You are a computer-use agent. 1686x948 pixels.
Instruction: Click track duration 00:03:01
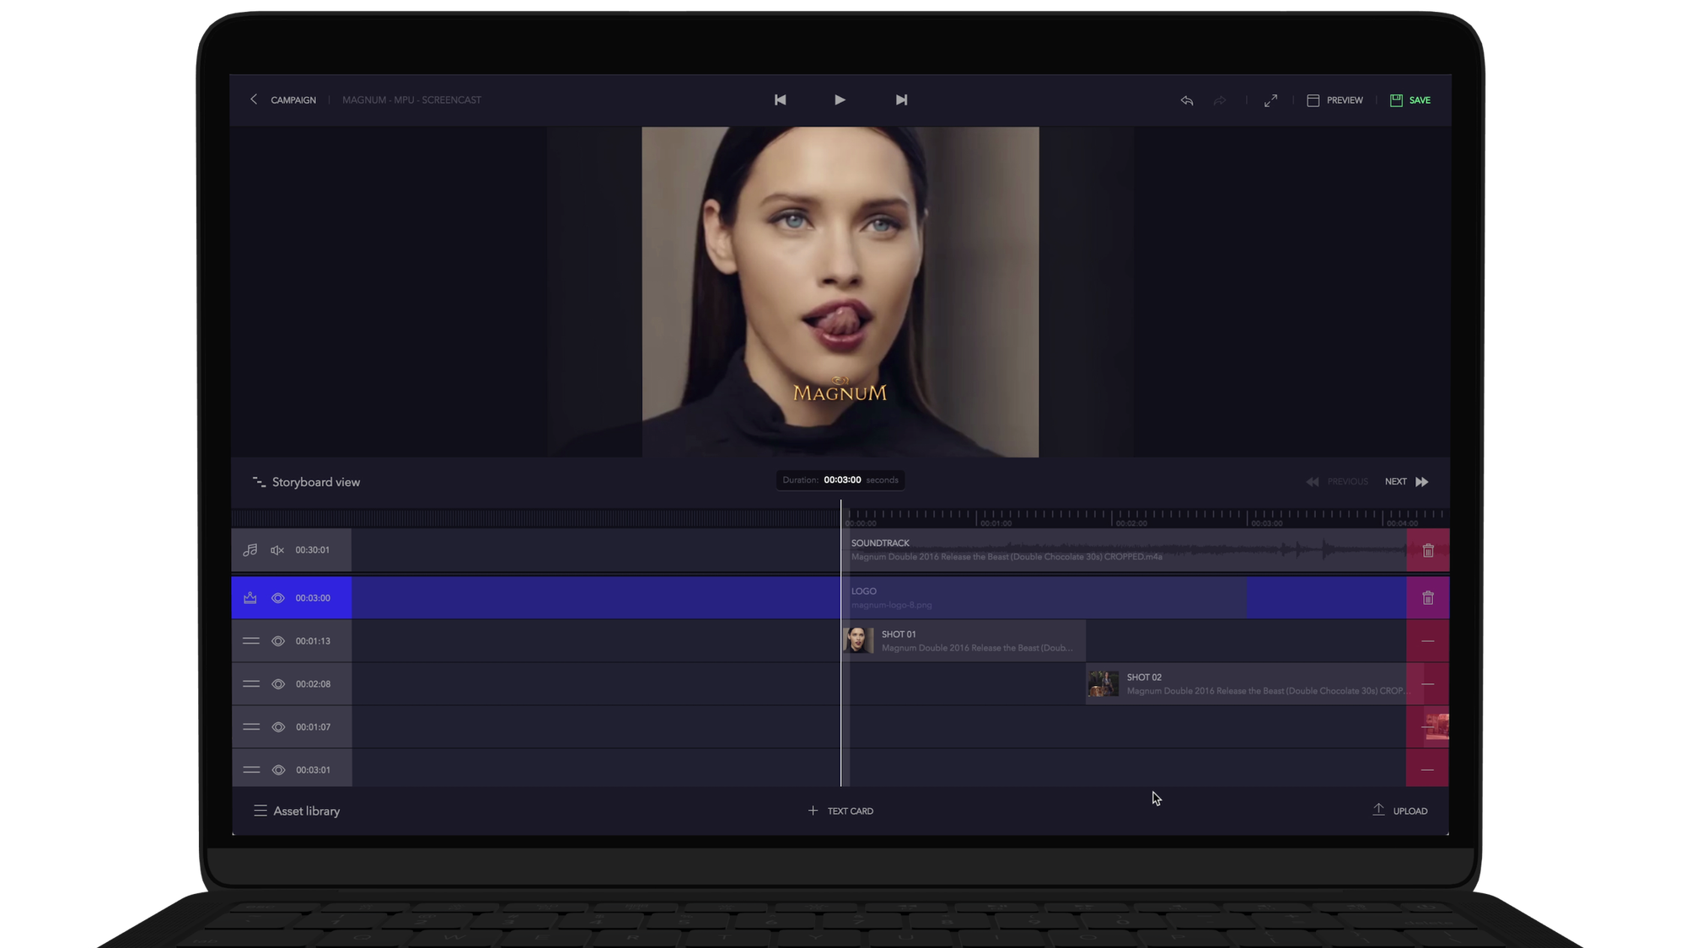pos(313,770)
